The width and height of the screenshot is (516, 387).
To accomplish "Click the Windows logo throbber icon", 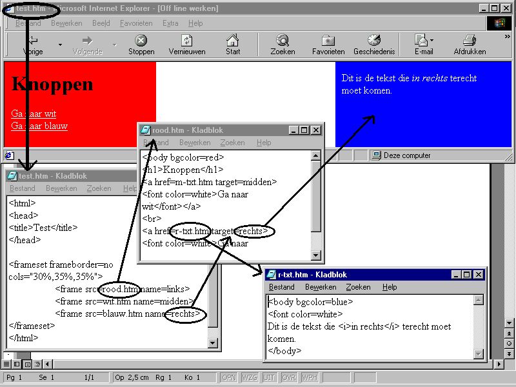I will pyautogui.click(x=499, y=23).
